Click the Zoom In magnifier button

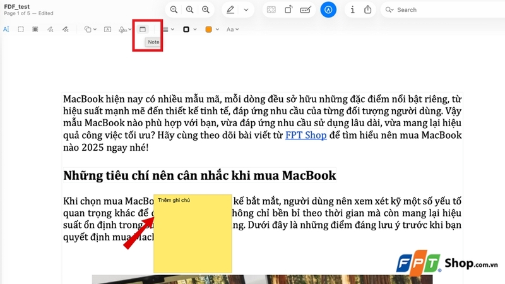[206, 9]
